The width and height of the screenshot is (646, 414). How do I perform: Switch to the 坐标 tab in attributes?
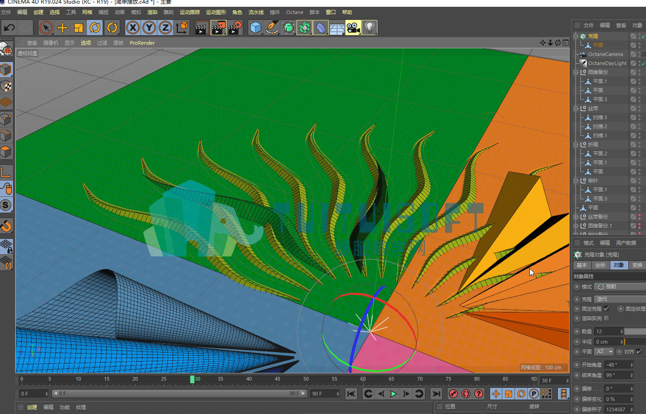[x=600, y=265]
